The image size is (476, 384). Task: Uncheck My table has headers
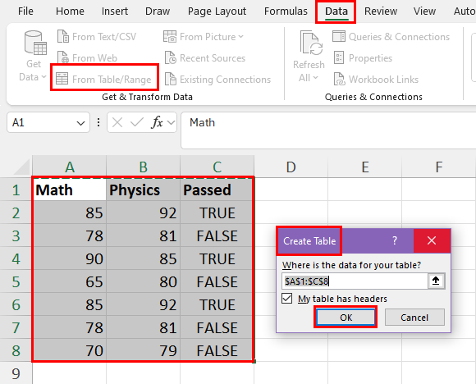[x=287, y=299]
